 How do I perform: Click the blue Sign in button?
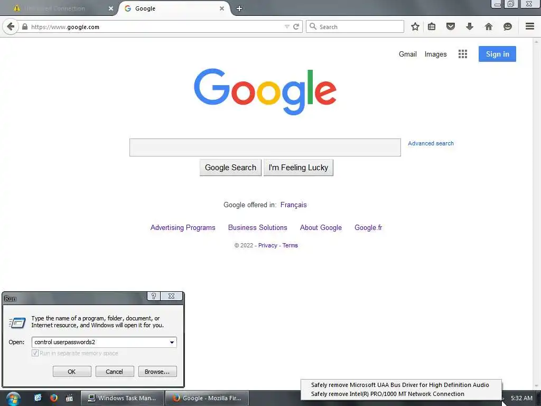497,54
